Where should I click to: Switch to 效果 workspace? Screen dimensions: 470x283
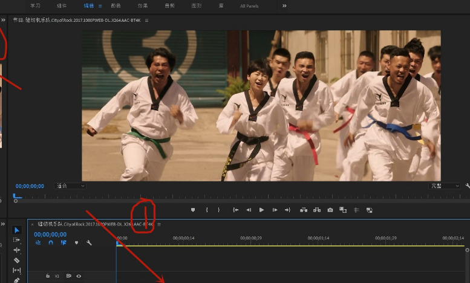click(x=143, y=5)
